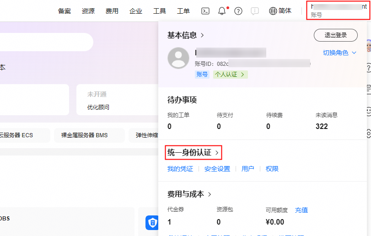371x236 pixels.
Task: Open the feedback speech bubble icon
Action: click(x=255, y=11)
